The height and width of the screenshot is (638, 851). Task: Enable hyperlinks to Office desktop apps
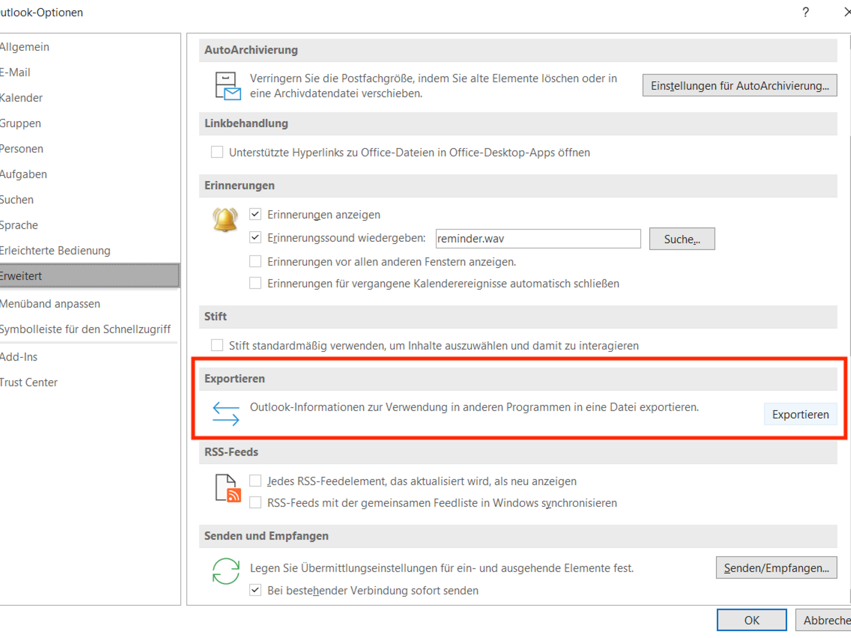tap(217, 152)
